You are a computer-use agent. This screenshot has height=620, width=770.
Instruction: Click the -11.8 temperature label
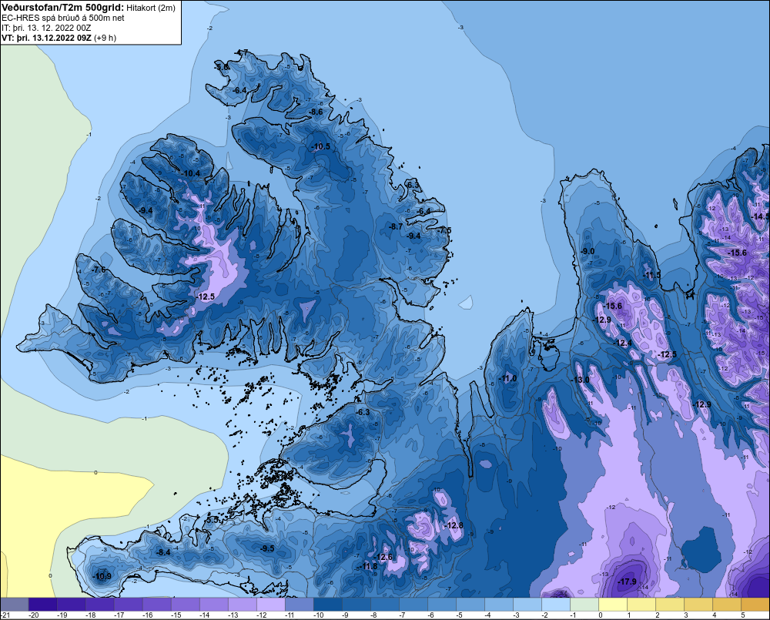[369, 566]
